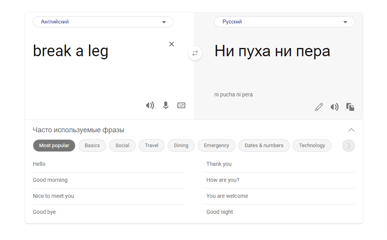
Task: Clear the source text with X icon
Action: [172, 44]
